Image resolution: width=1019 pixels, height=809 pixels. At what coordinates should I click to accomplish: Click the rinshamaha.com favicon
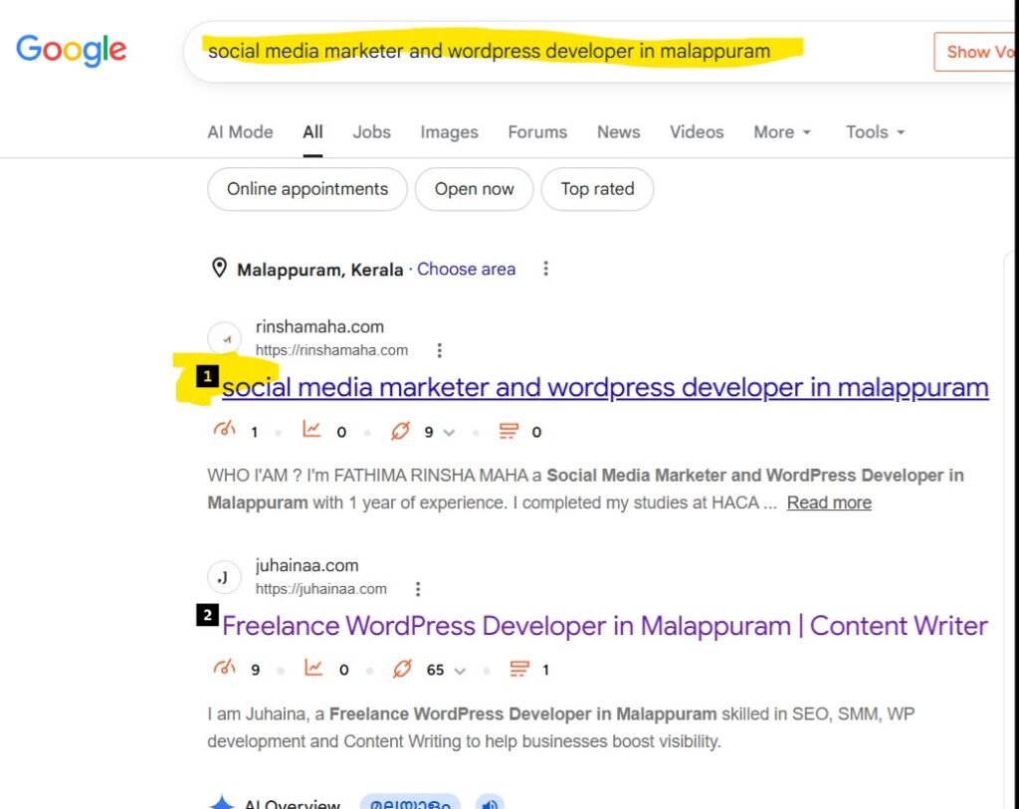point(224,338)
